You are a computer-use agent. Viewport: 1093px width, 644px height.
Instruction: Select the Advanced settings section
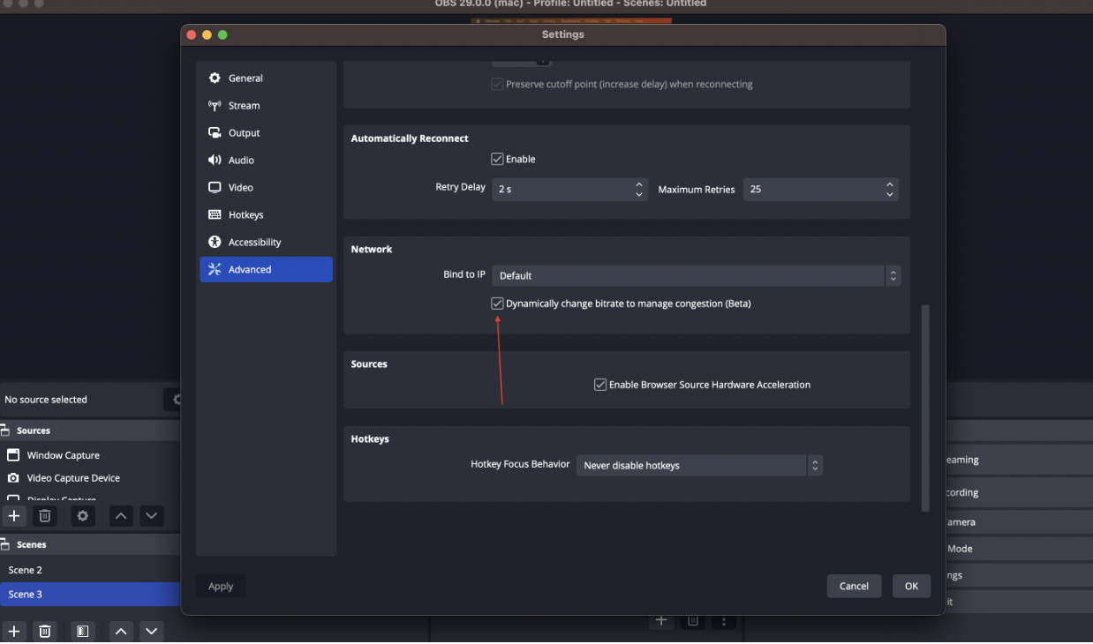(266, 269)
